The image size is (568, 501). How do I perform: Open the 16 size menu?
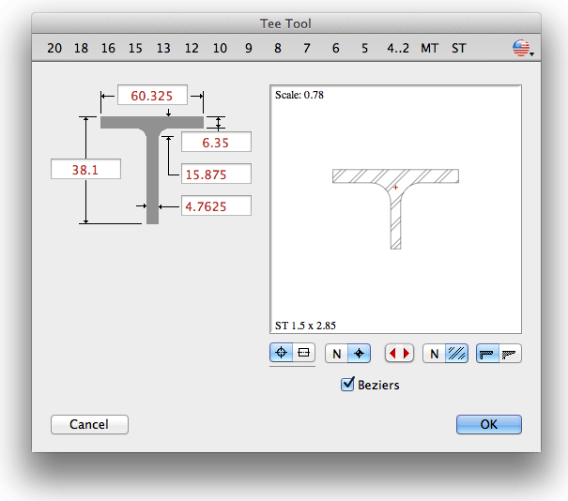108,48
